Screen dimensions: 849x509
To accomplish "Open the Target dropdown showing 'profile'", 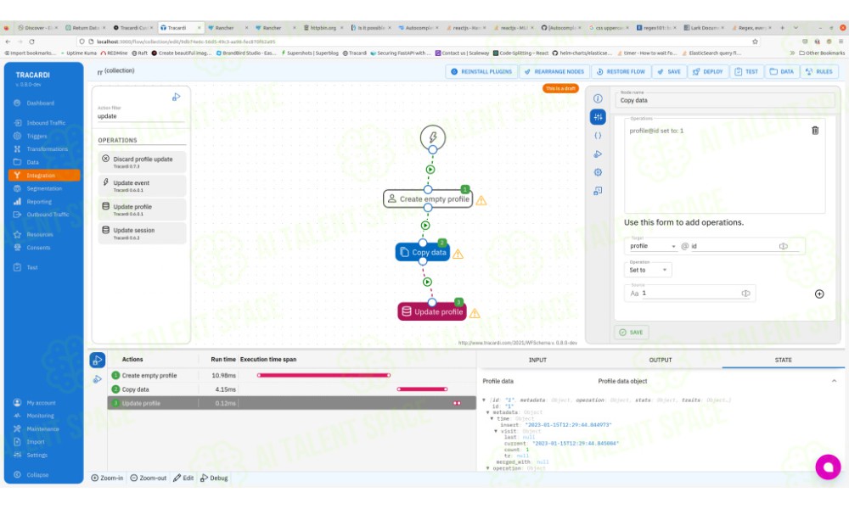I will [x=652, y=246].
